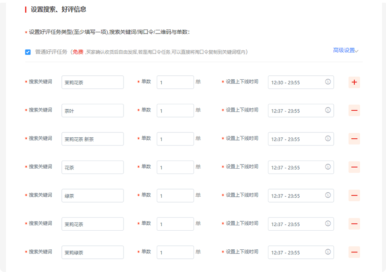Viewport: 386px width, 272px height.
Task: Remove the 茶叶 keyword row with minus icon
Action: pos(354,111)
